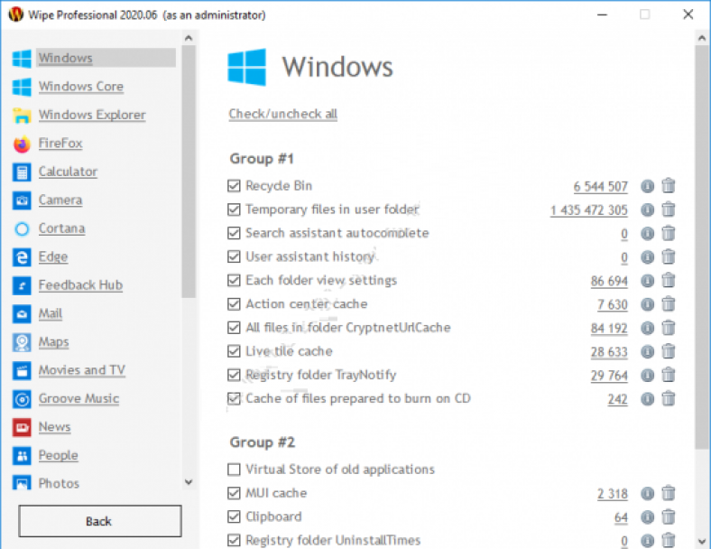Click info icon for Action center cache
This screenshot has height=549, width=711.
[x=648, y=304]
